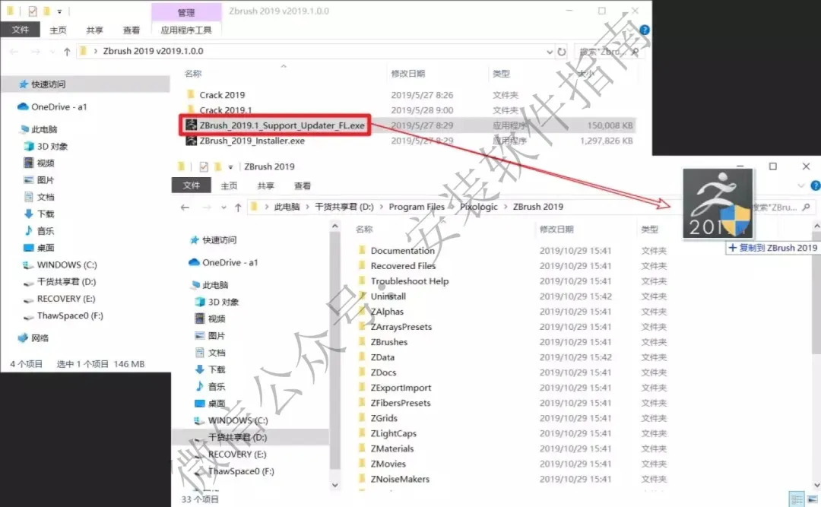Click Program Files breadcrumb in front window
This screenshot has height=507, width=821.
coord(417,207)
